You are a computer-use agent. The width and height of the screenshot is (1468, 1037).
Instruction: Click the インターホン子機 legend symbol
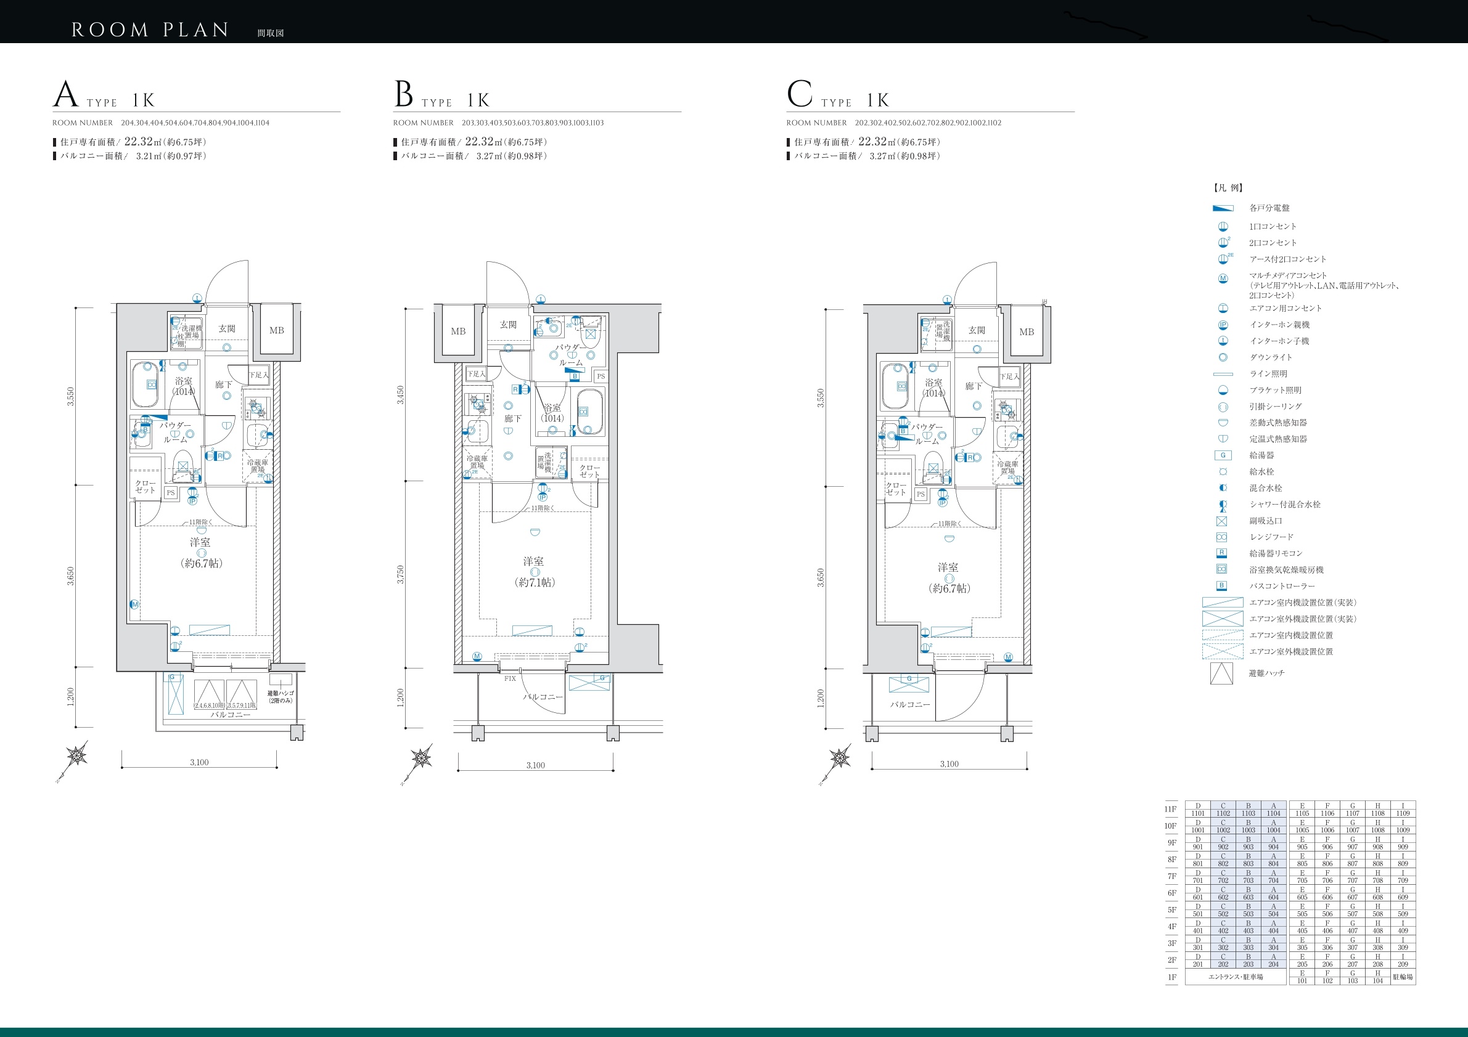click(1223, 341)
